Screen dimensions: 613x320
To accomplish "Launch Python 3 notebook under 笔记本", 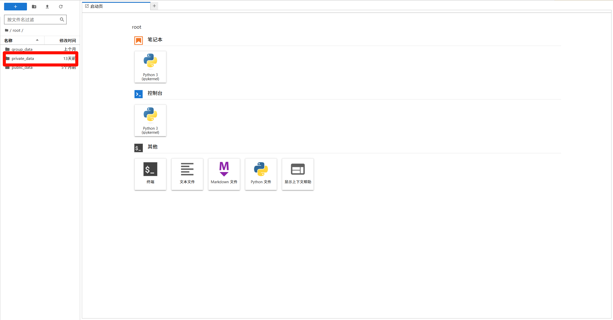I will click(x=150, y=67).
